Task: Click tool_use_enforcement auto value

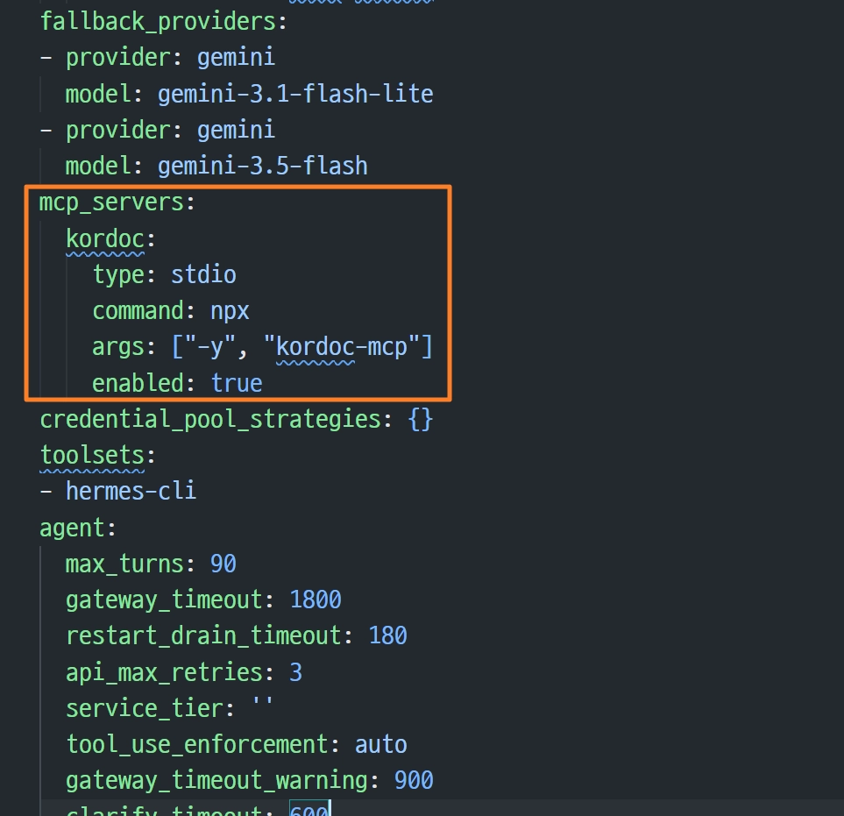Action: click(381, 745)
